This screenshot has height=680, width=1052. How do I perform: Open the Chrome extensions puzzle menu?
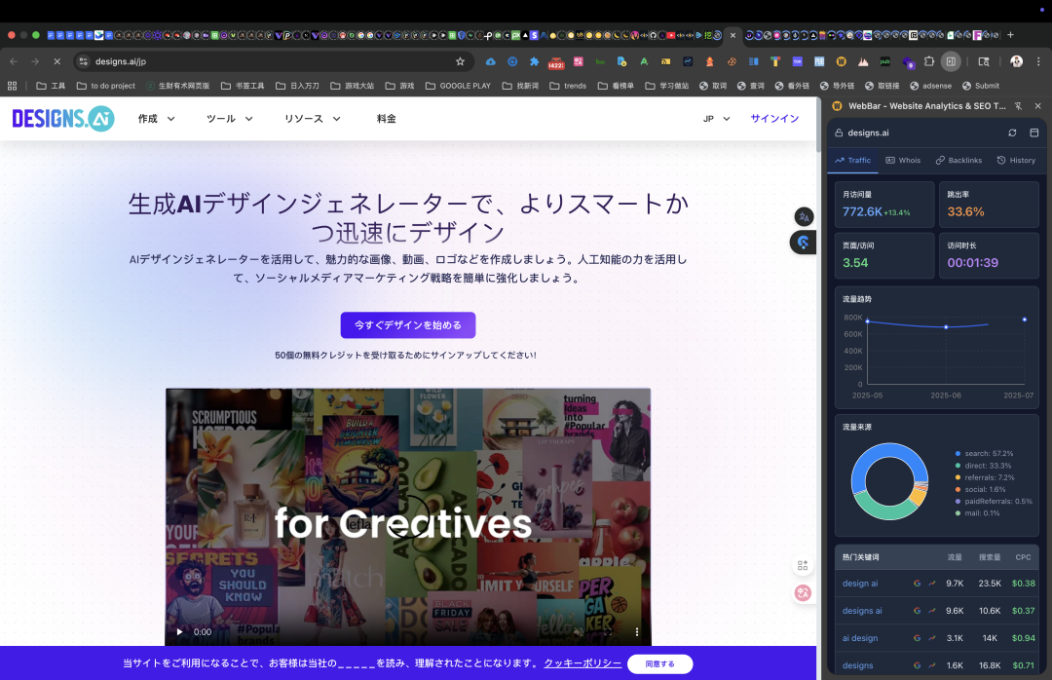pos(929,61)
